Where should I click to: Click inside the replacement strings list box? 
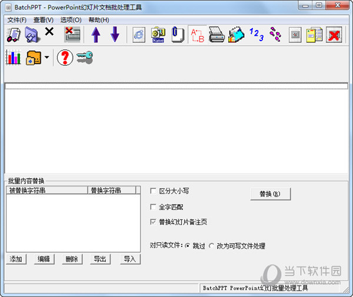coord(73,223)
